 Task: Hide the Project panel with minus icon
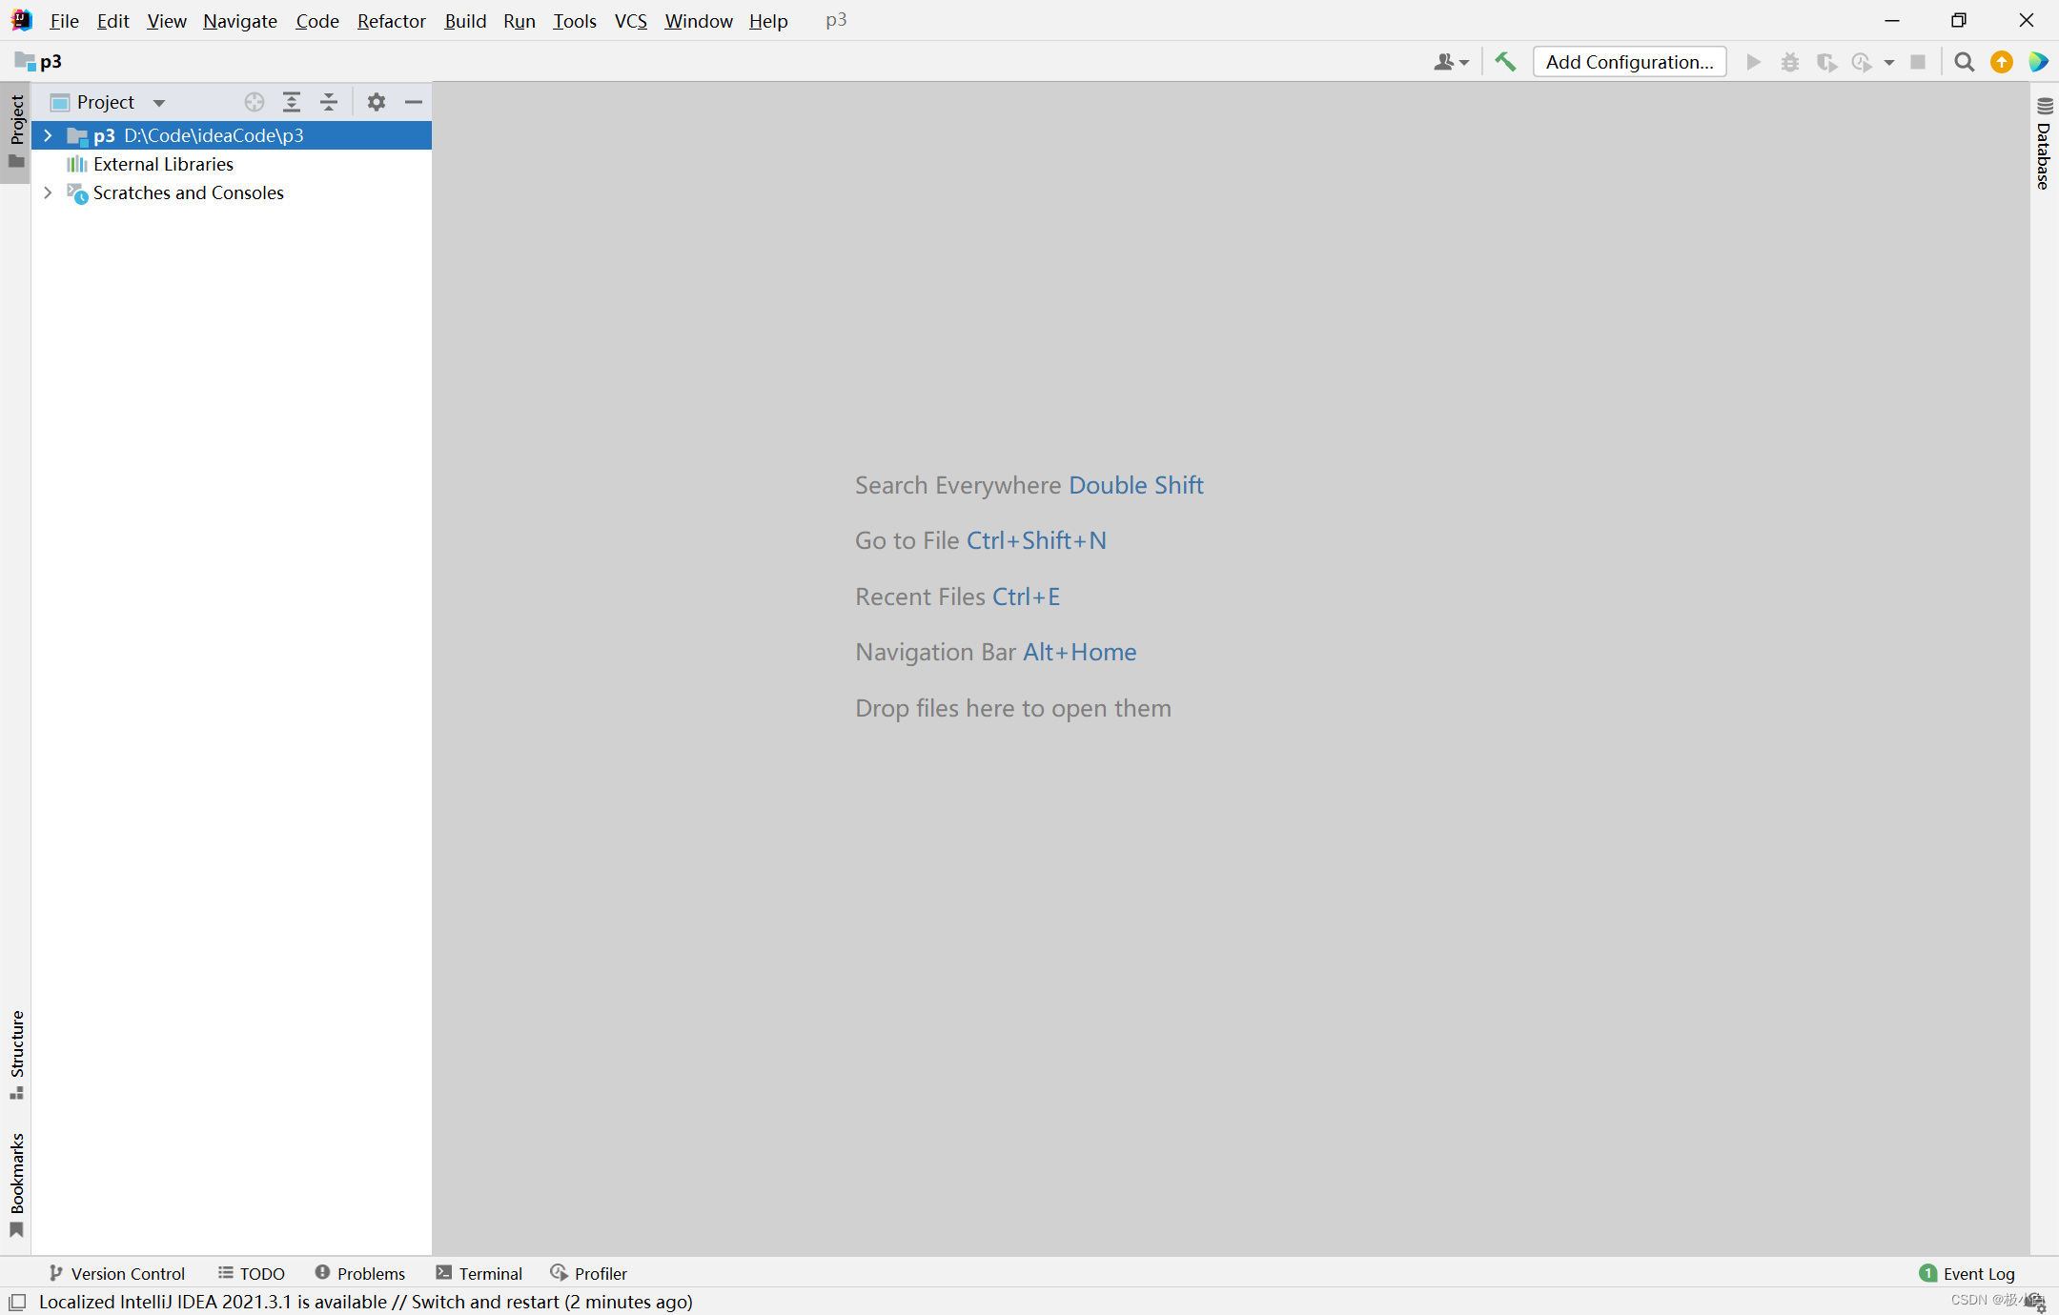click(413, 102)
